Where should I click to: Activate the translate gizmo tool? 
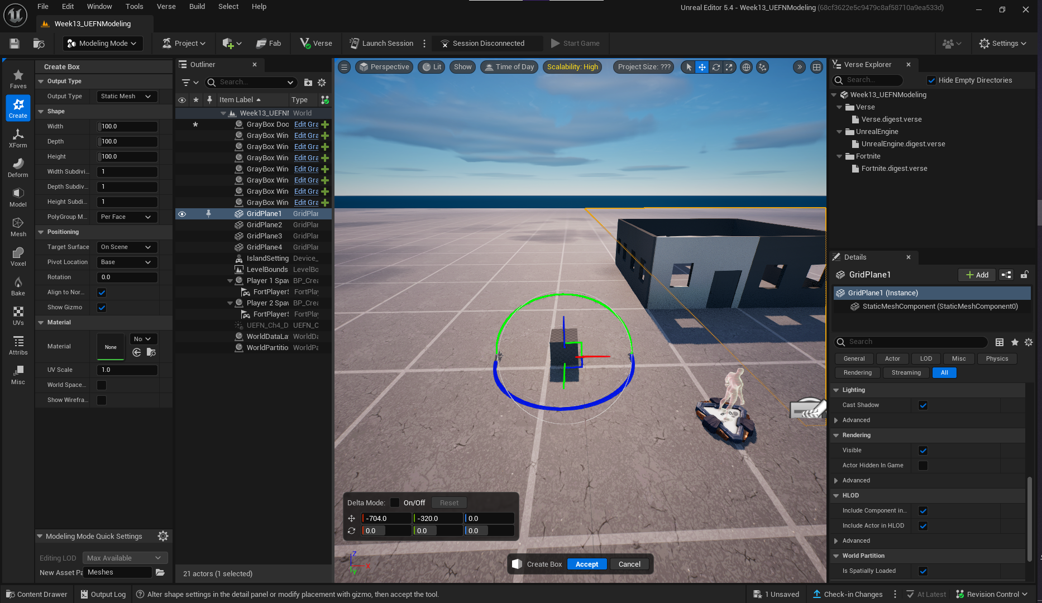coord(702,67)
